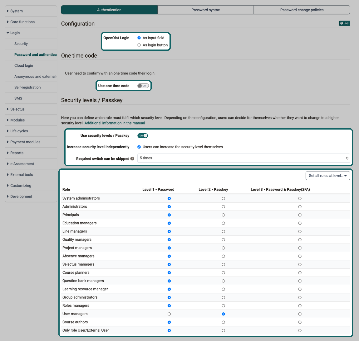Click the 'Level 2 - Passkey' column header
The image size is (359, 341).
pos(213,189)
